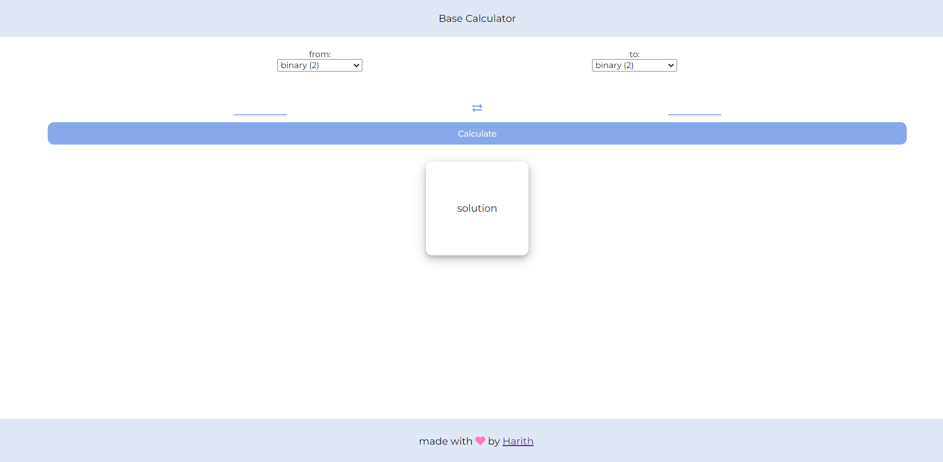The image size is (943, 462).
Task: Click the Base Calculator header title
Action: 477,18
